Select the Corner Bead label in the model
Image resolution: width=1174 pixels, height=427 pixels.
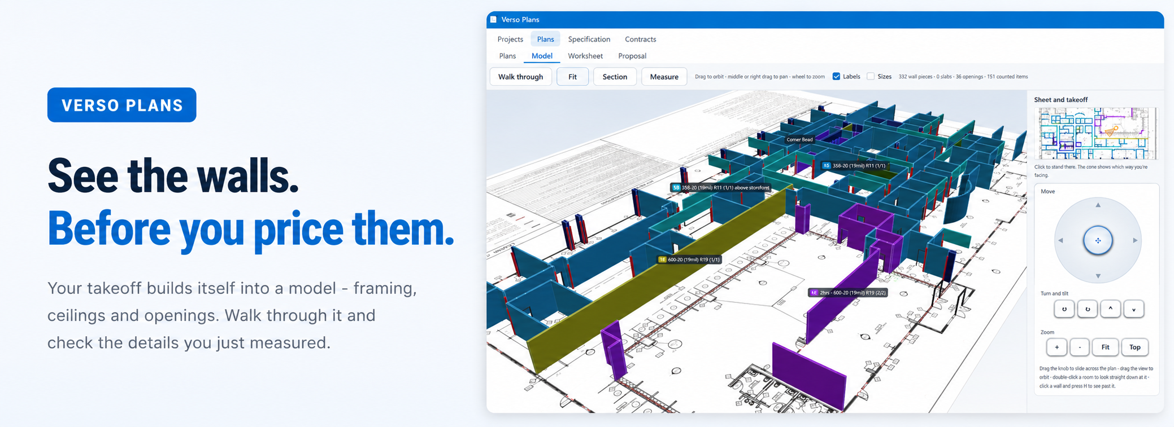click(x=799, y=139)
